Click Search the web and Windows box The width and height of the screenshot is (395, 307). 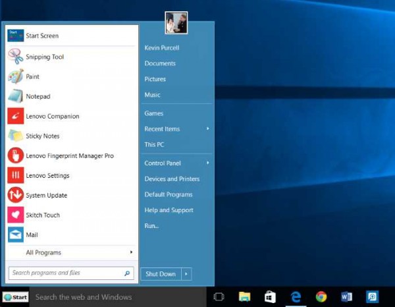(x=118, y=297)
